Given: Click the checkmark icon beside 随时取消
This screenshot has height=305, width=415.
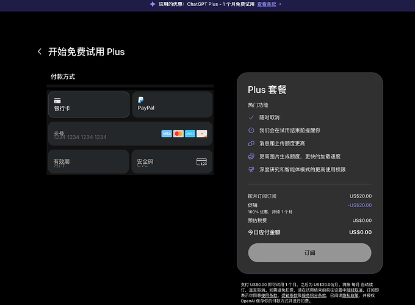Looking at the screenshot, I should point(251,117).
